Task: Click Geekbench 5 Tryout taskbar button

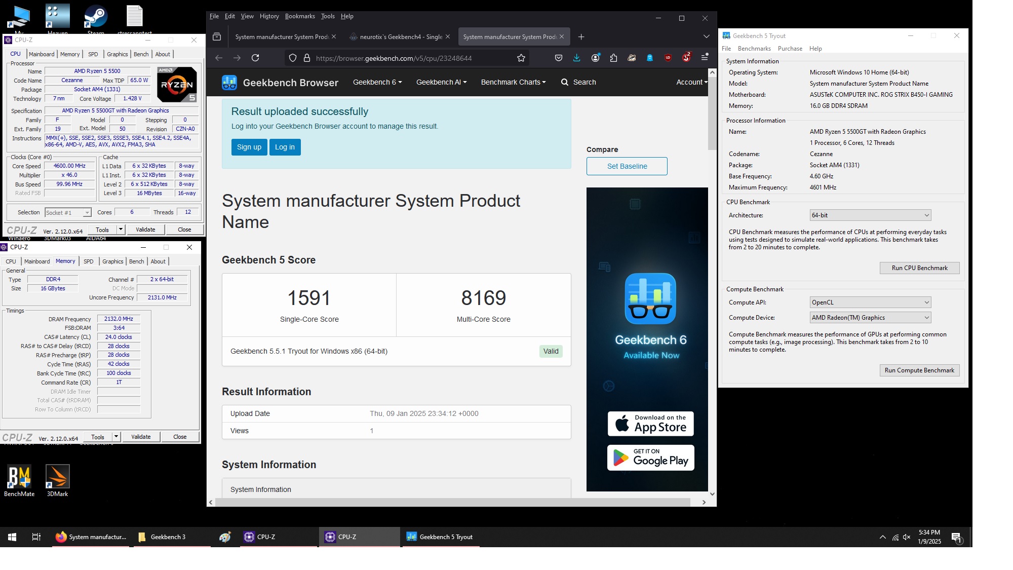Action: pyautogui.click(x=441, y=537)
